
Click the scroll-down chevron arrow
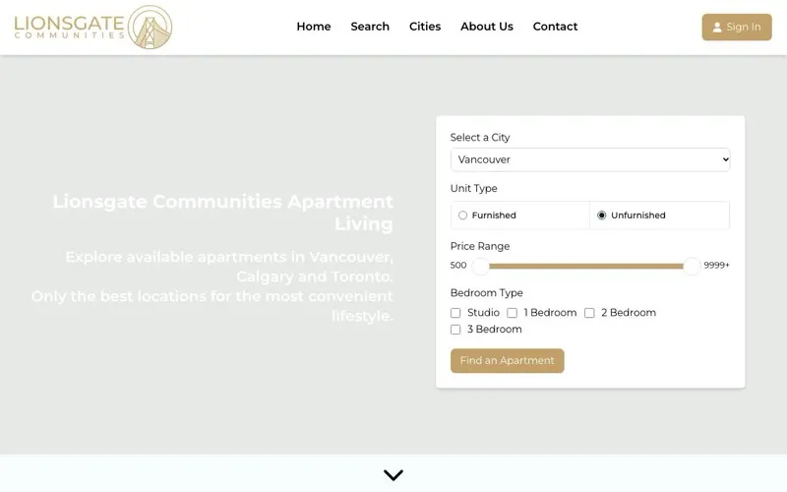[x=393, y=474]
